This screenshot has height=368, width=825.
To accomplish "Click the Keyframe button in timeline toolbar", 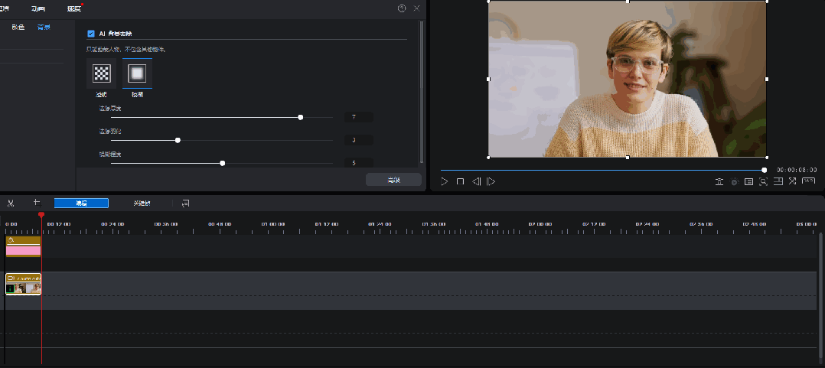I will pos(142,203).
